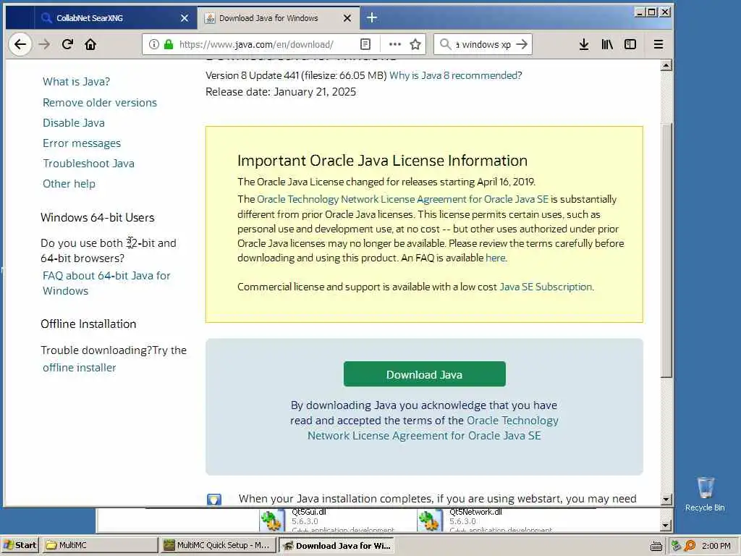Viewport: 741px width, 556px height.
Task: Open the Other help link
Action: pyautogui.click(x=69, y=184)
